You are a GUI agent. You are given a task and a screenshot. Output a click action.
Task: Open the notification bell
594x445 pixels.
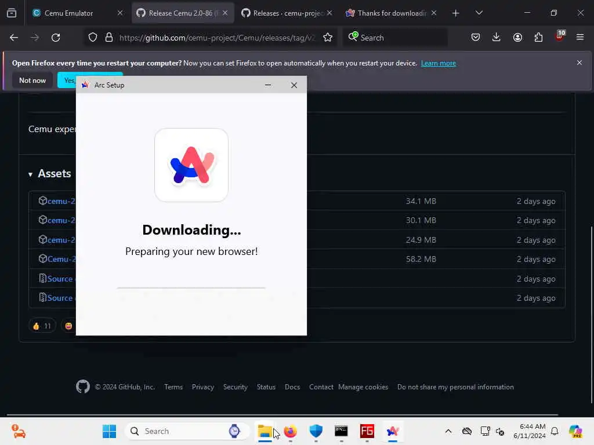point(555,431)
